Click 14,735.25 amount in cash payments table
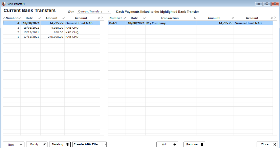This screenshot has width=280, height=148. point(225,23)
